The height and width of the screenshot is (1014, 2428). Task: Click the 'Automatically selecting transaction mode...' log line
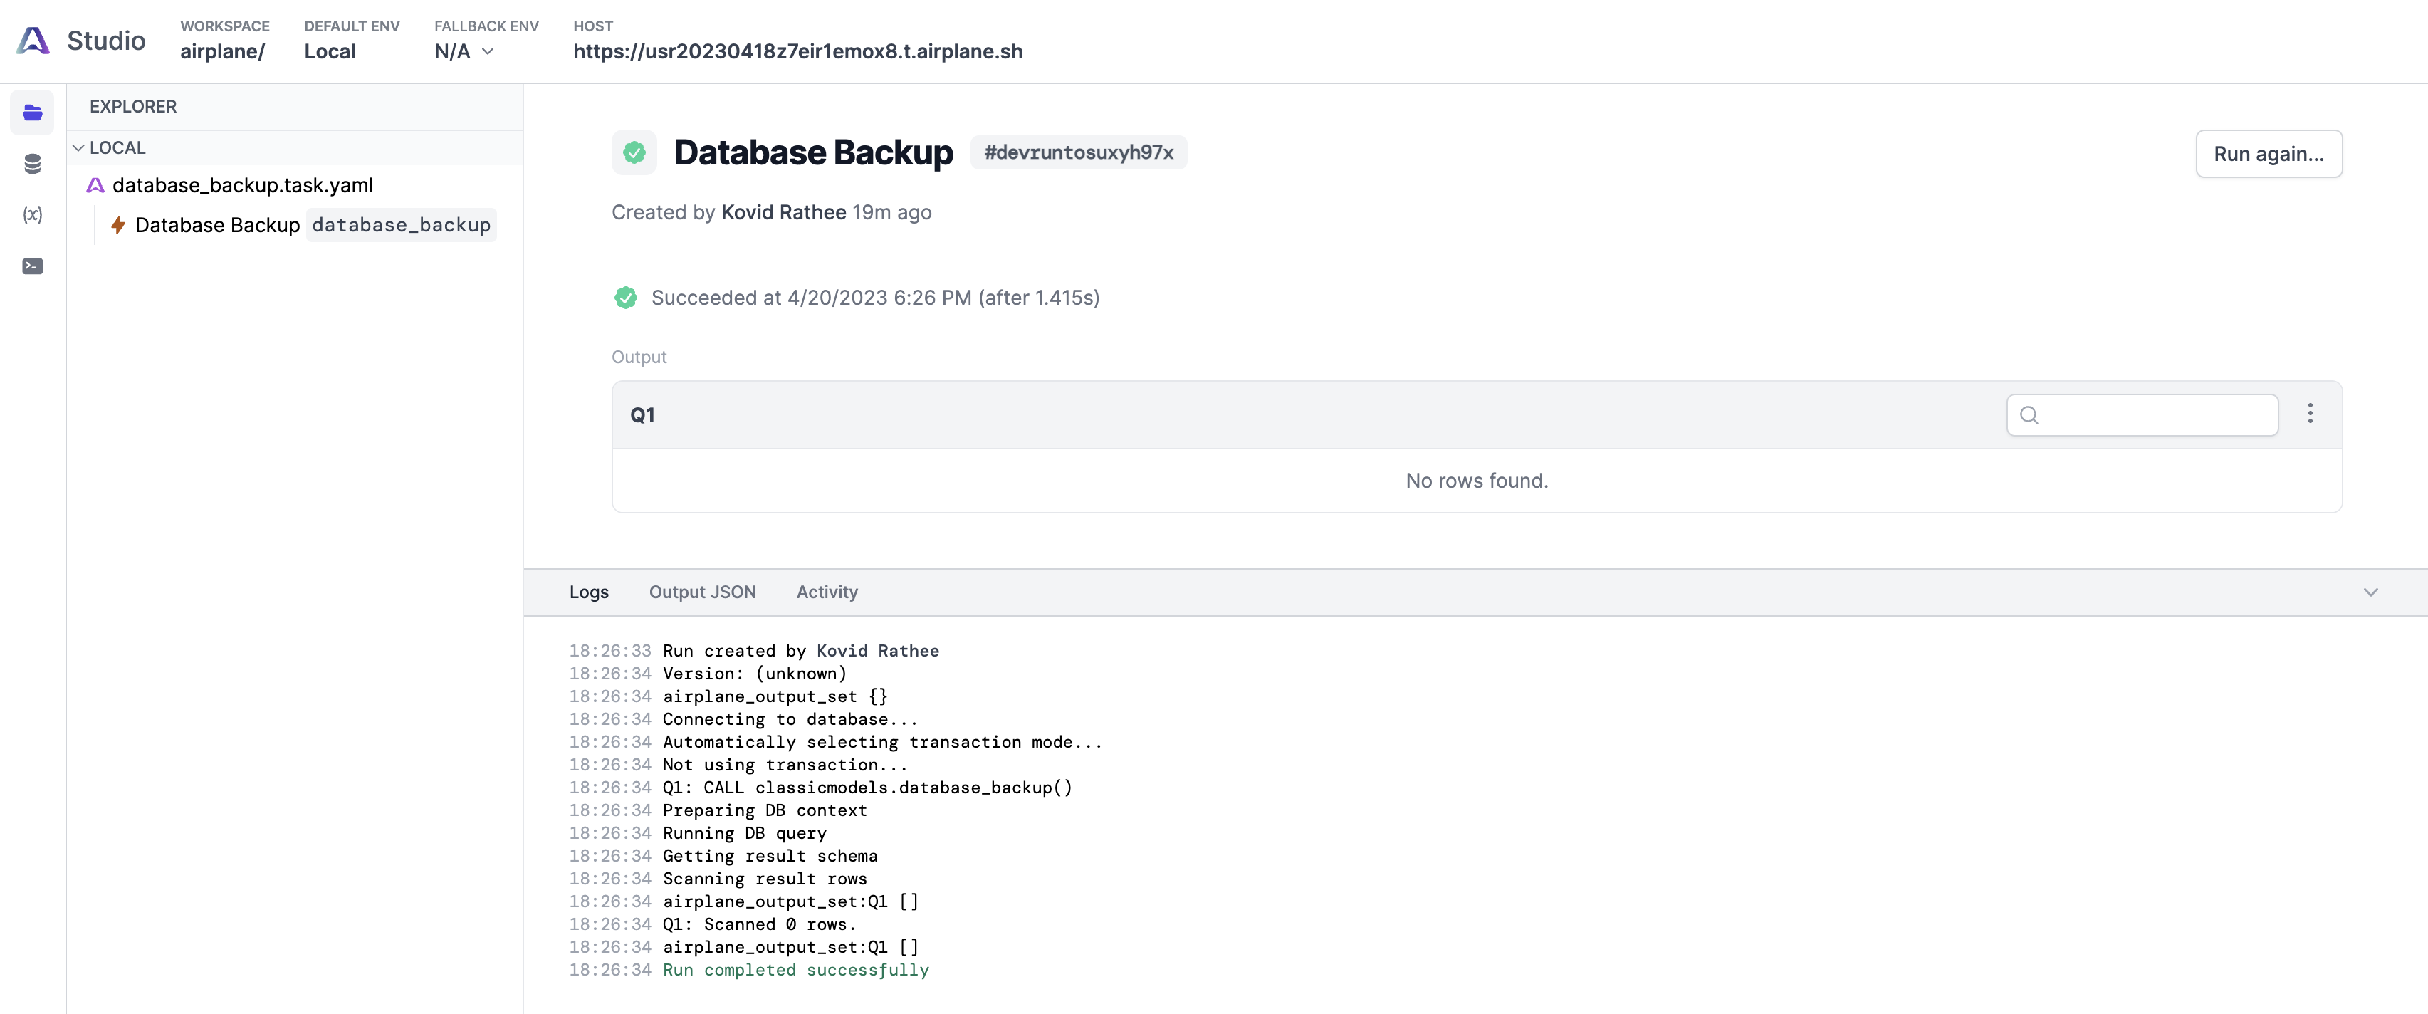(882, 743)
